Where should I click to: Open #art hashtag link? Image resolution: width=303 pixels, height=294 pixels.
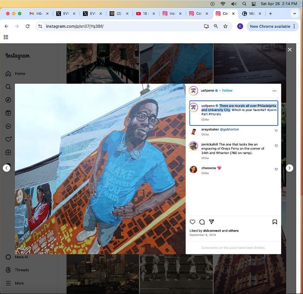coord(205,114)
